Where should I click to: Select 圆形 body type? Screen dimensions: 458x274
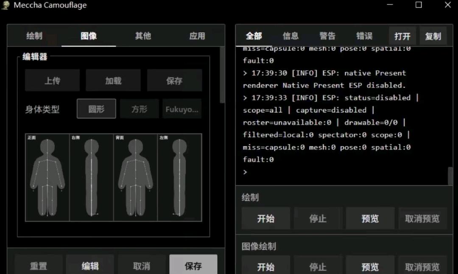point(96,109)
